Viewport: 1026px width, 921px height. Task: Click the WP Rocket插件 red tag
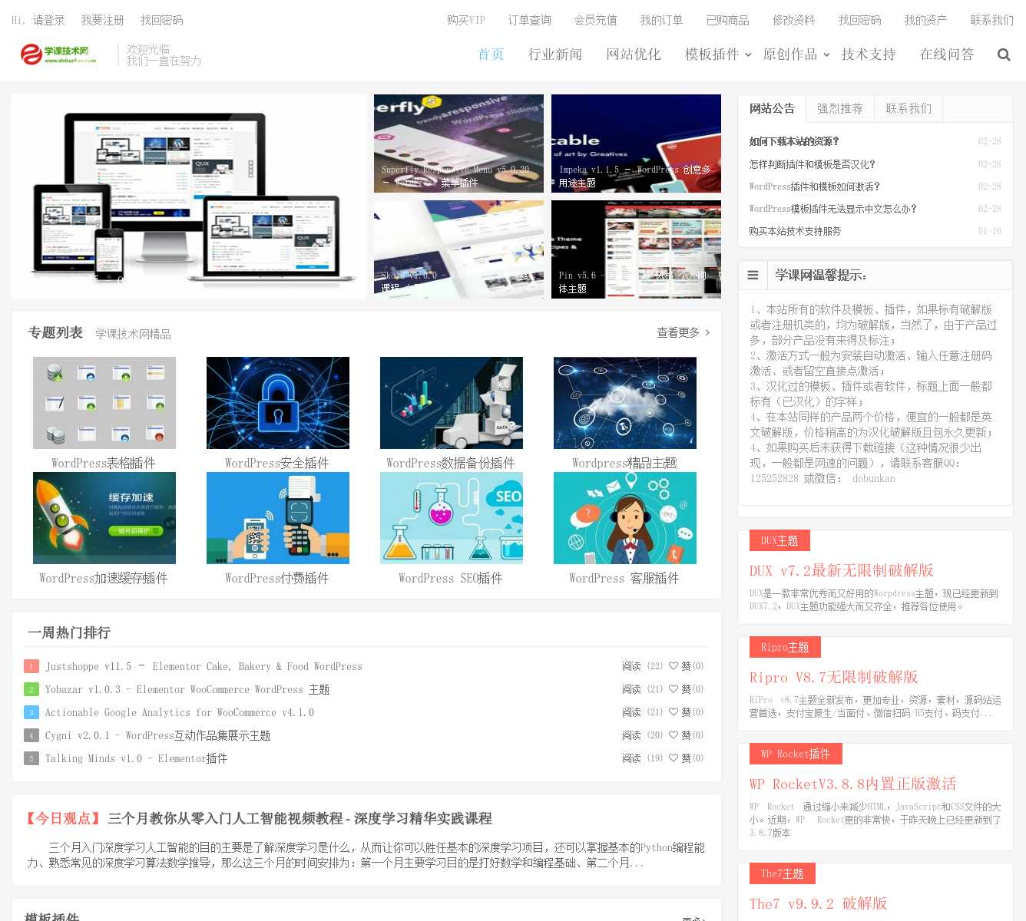(796, 754)
